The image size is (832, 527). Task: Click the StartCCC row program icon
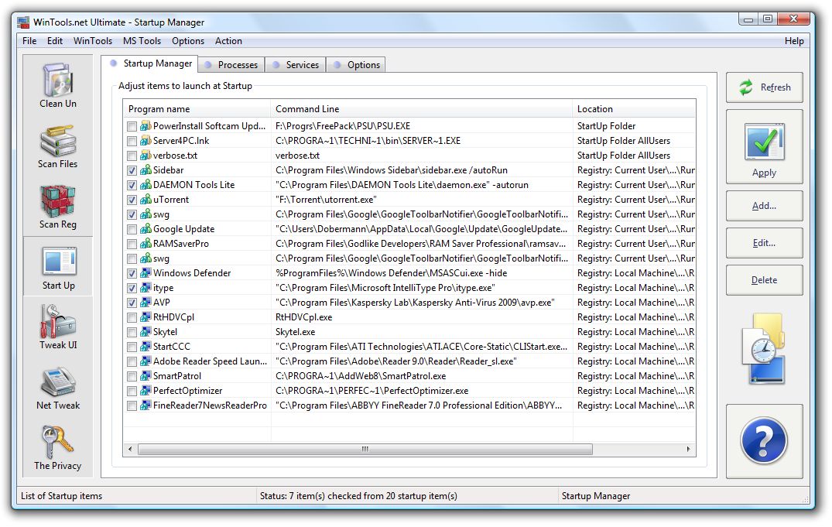click(146, 347)
